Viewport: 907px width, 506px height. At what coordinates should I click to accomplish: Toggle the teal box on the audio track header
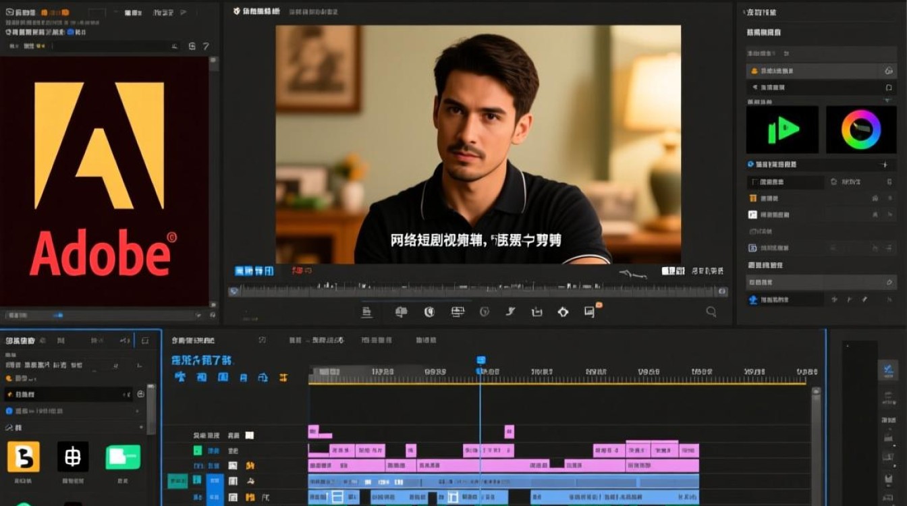click(x=177, y=481)
